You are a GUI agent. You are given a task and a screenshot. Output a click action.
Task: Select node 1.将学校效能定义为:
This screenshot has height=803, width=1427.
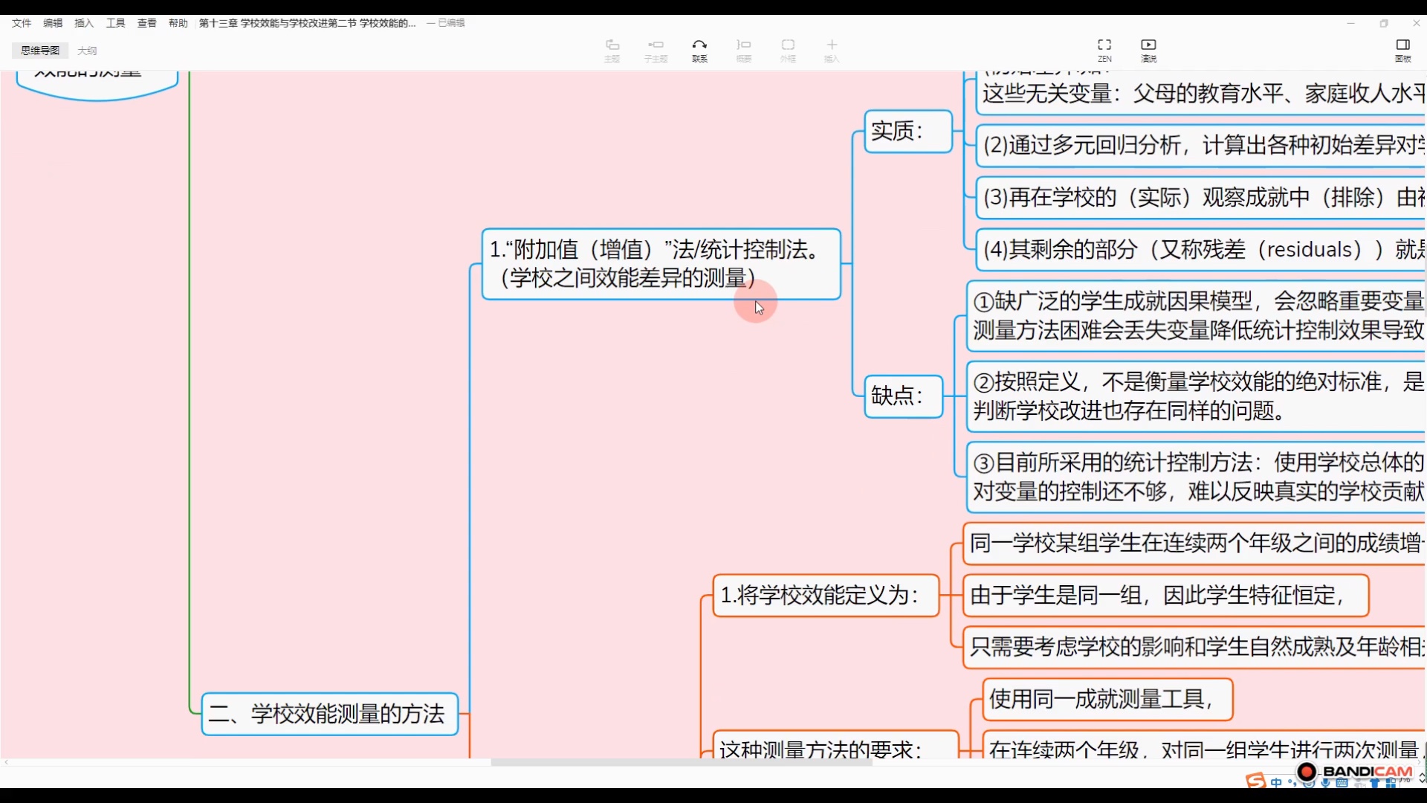point(826,596)
